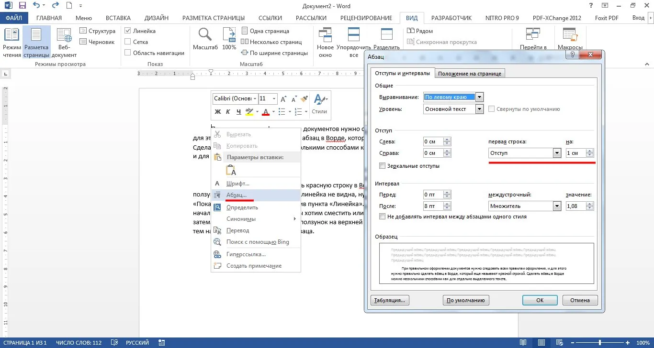The width and height of the screenshot is (654, 348).
Task: Choose По ширине страницы zoom option
Action: (x=274, y=53)
